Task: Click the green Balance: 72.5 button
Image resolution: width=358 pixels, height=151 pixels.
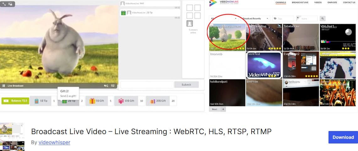Action: (15, 101)
